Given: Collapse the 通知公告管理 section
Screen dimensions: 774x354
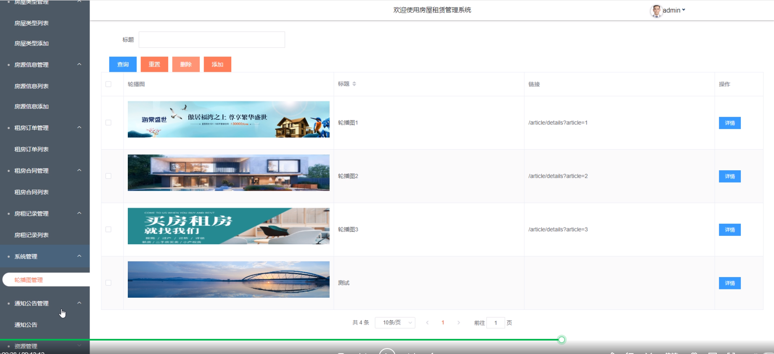Looking at the screenshot, I should click(45, 303).
